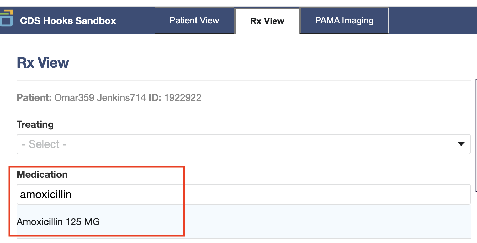The width and height of the screenshot is (477, 243).
Task: Click the dark panel edge at right
Action: pyautogui.click(x=476, y=135)
